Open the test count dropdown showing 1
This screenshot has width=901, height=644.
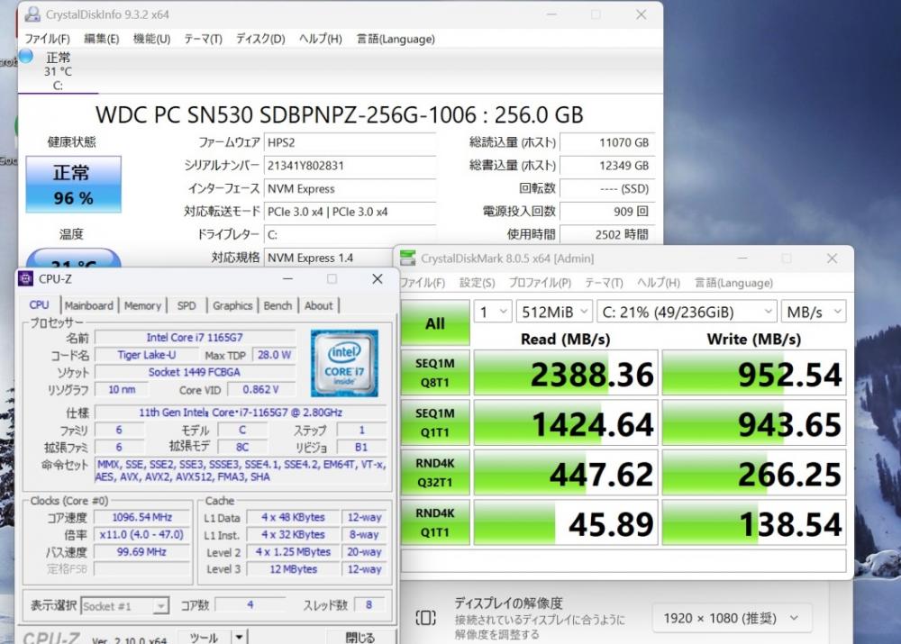point(493,312)
